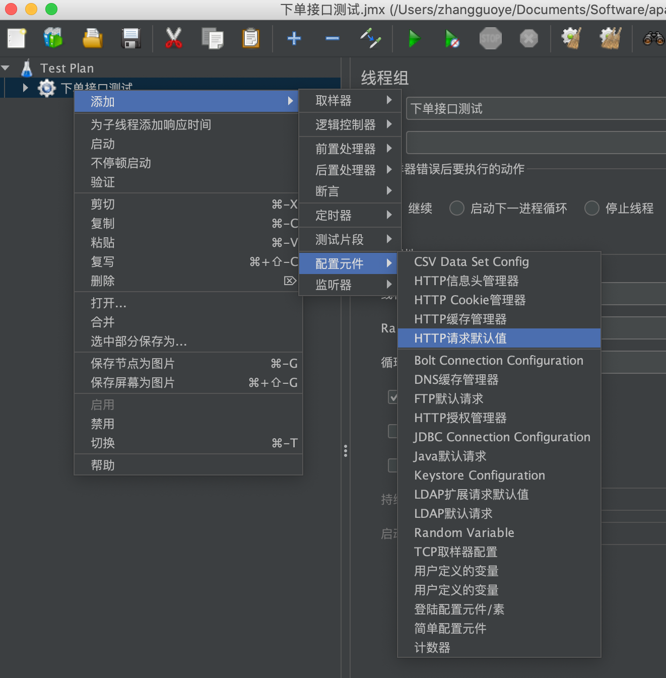
Task: Select HTTP授权管理器 entry
Action: click(x=499, y=418)
